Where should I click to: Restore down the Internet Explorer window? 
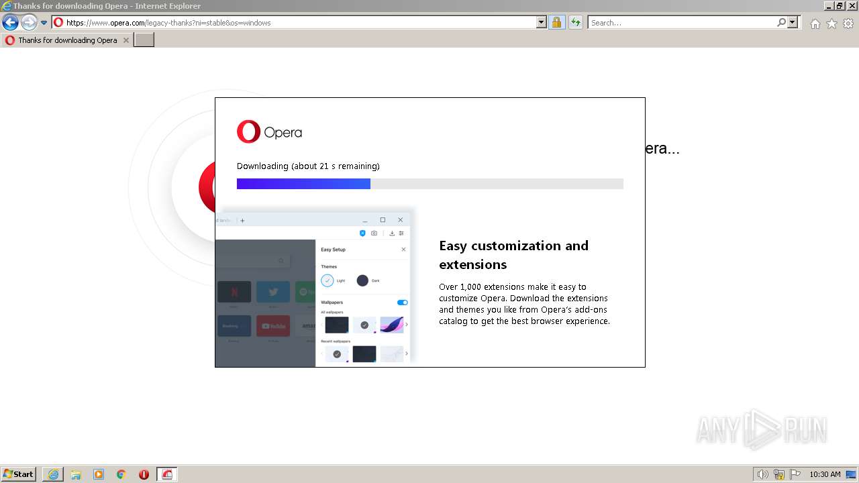[840, 6]
